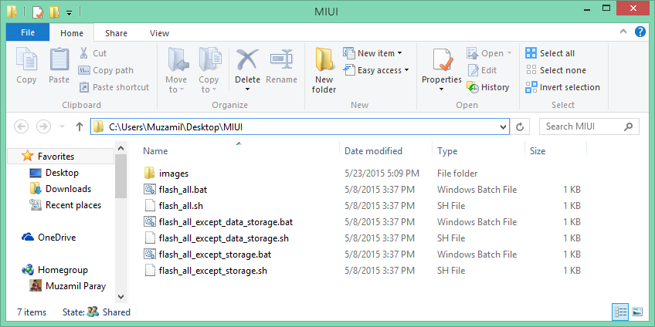The width and height of the screenshot is (655, 327).
Task: Click Select all in the ribbon
Action: pos(550,53)
